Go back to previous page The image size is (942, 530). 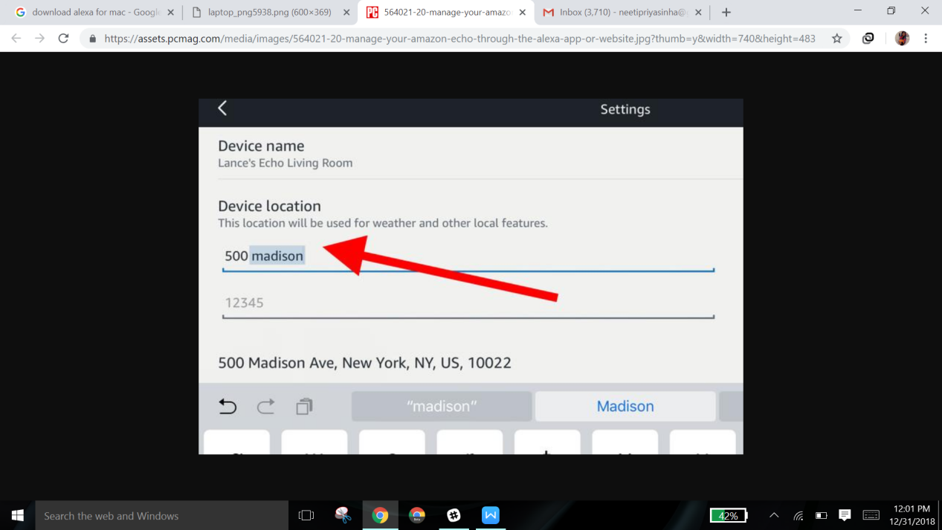tap(16, 39)
